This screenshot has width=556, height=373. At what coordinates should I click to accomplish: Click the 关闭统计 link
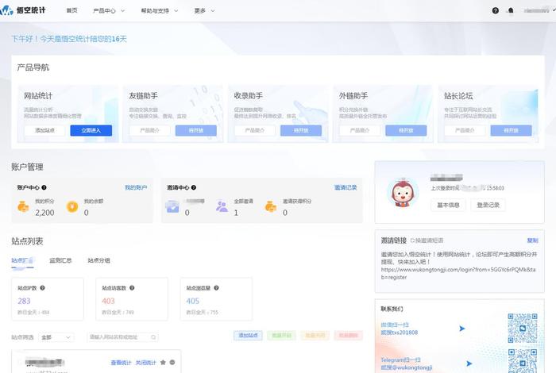click(145, 363)
